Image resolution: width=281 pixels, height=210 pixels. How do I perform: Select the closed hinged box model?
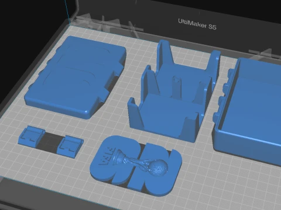pos(74,78)
